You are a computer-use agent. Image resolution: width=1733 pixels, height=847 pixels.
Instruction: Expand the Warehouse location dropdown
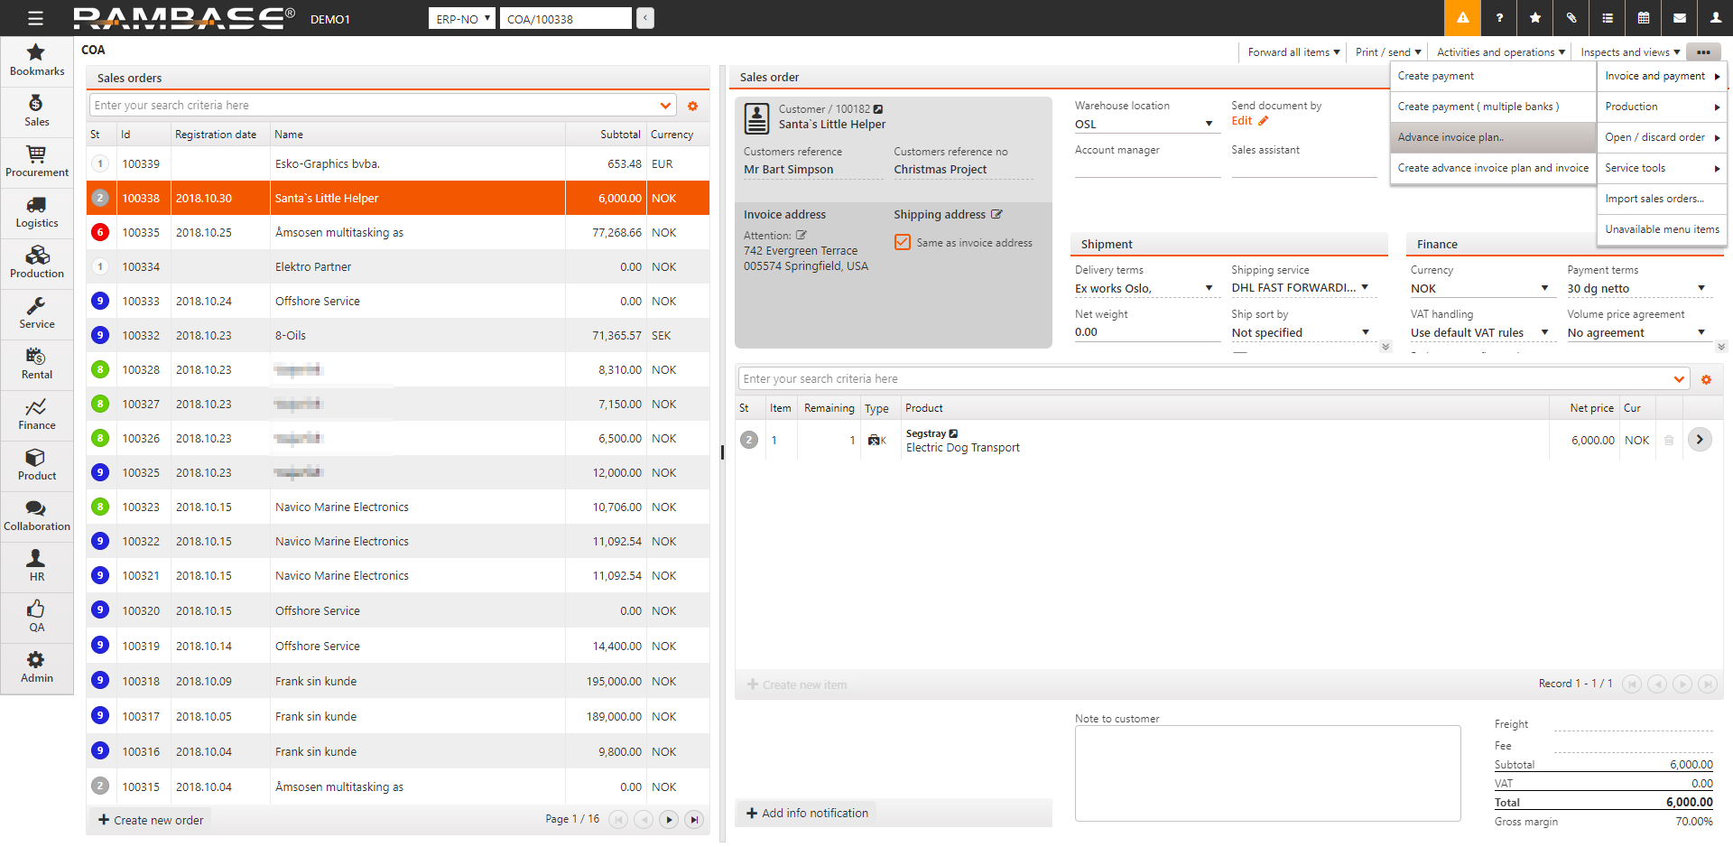click(1209, 125)
